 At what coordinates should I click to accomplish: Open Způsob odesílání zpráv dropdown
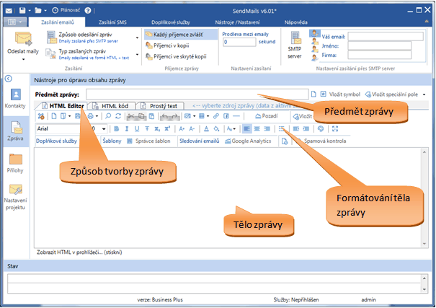78,37
